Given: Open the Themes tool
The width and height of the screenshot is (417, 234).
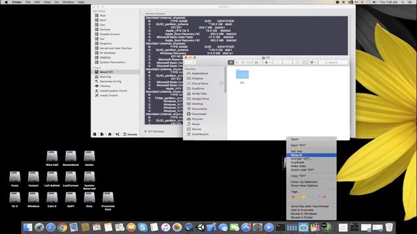Looking at the screenshot, I should coord(105,86).
